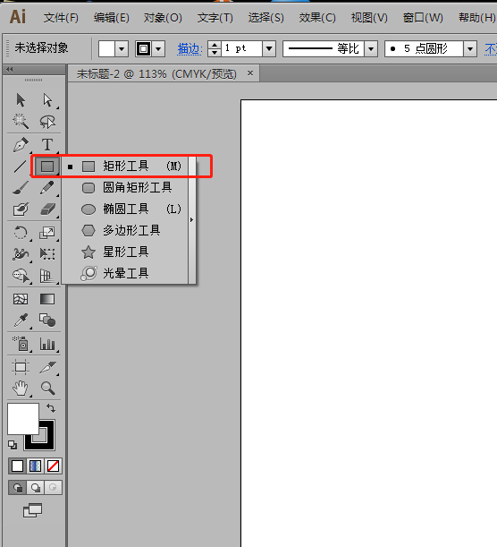Open the 选择(S) menu
The image size is (497, 547).
pos(265,17)
